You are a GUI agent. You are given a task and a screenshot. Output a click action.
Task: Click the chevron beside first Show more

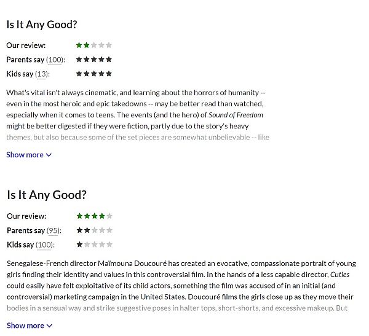49,155
